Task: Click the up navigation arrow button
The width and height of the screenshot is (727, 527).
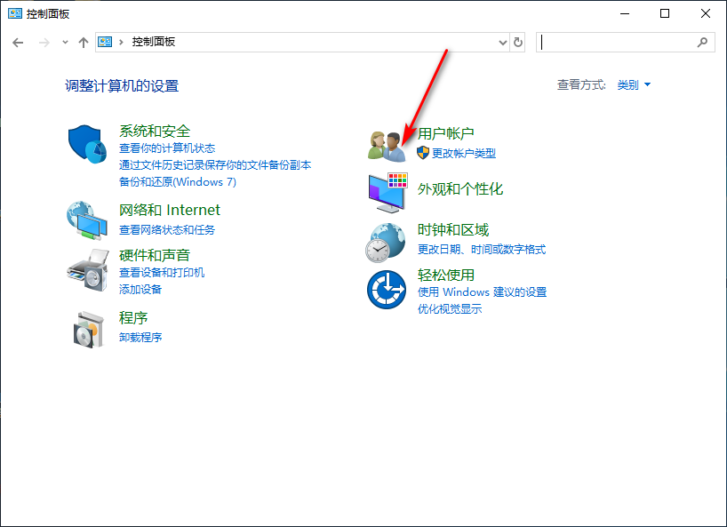Action: [84, 42]
